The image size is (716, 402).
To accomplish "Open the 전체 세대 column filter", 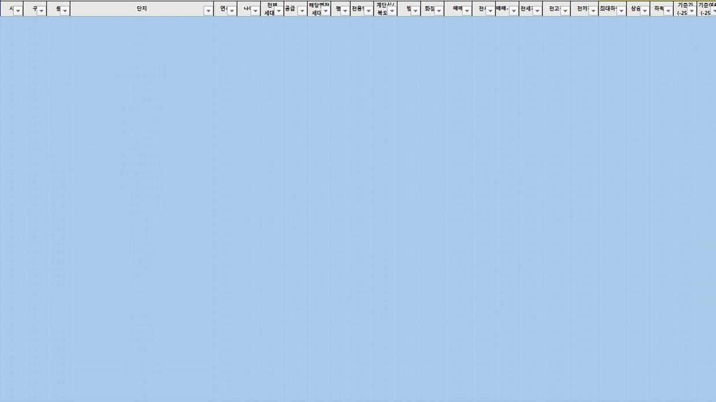I will (x=279, y=11).
